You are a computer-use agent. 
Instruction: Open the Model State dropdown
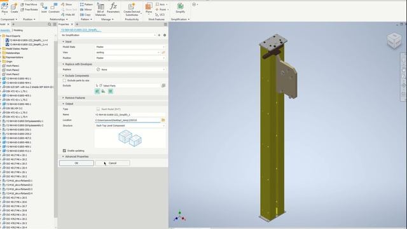[x=130, y=47]
